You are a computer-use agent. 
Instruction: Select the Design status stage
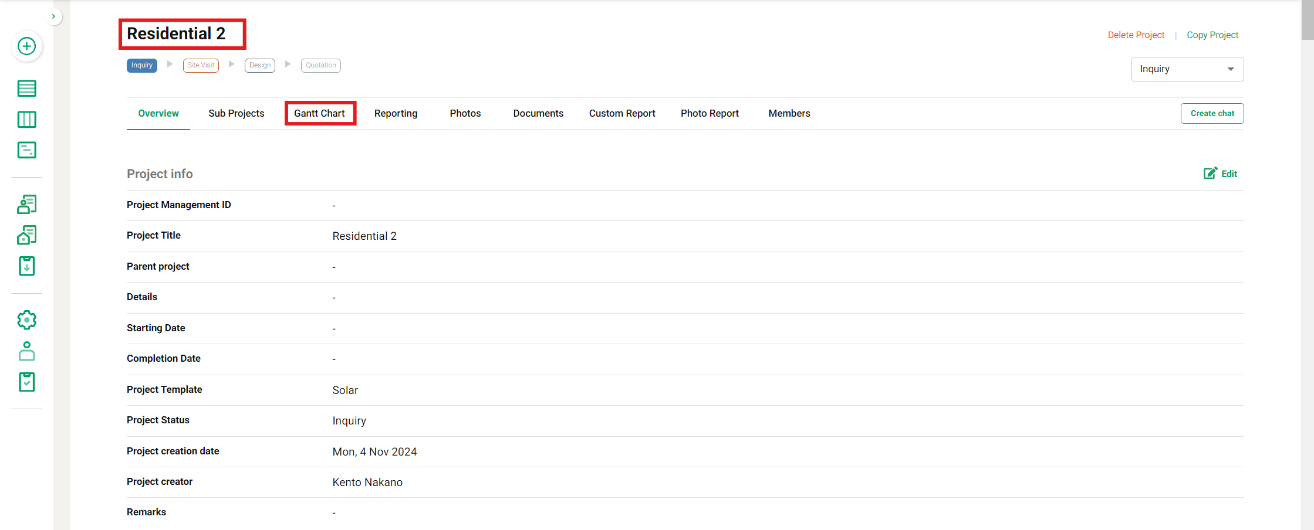pyautogui.click(x=260, y=65)
